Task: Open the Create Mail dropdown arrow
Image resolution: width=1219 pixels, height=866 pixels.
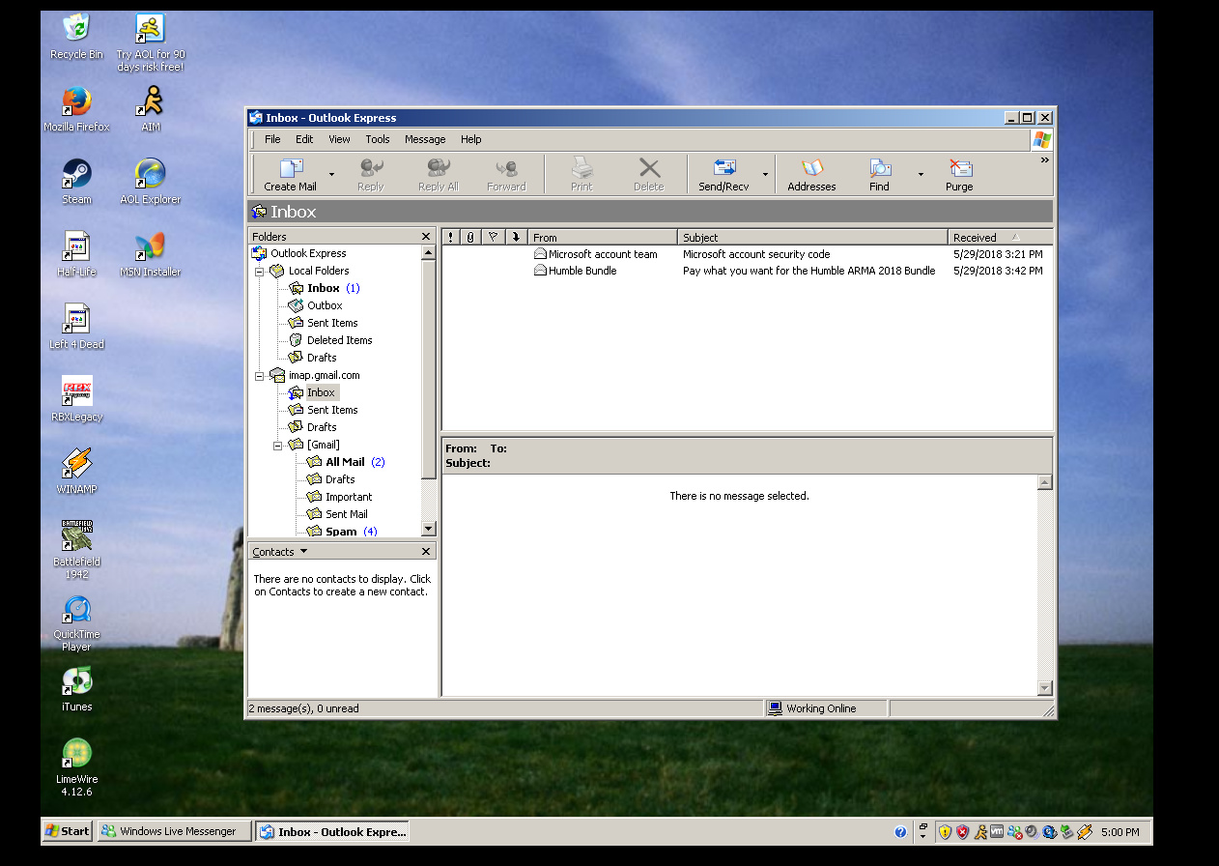Action: pyautogui.click(x=331, y=175)
